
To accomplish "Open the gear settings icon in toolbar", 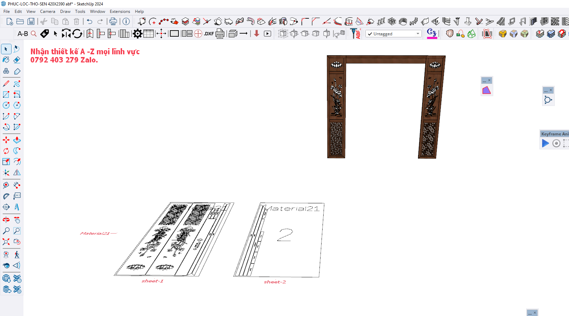I will point(137,34).
